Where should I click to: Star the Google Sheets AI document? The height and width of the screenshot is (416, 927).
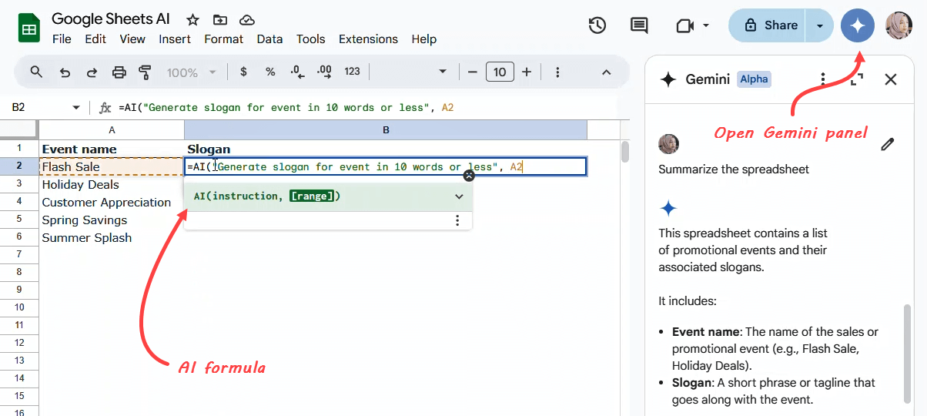(x=193, y=19)
